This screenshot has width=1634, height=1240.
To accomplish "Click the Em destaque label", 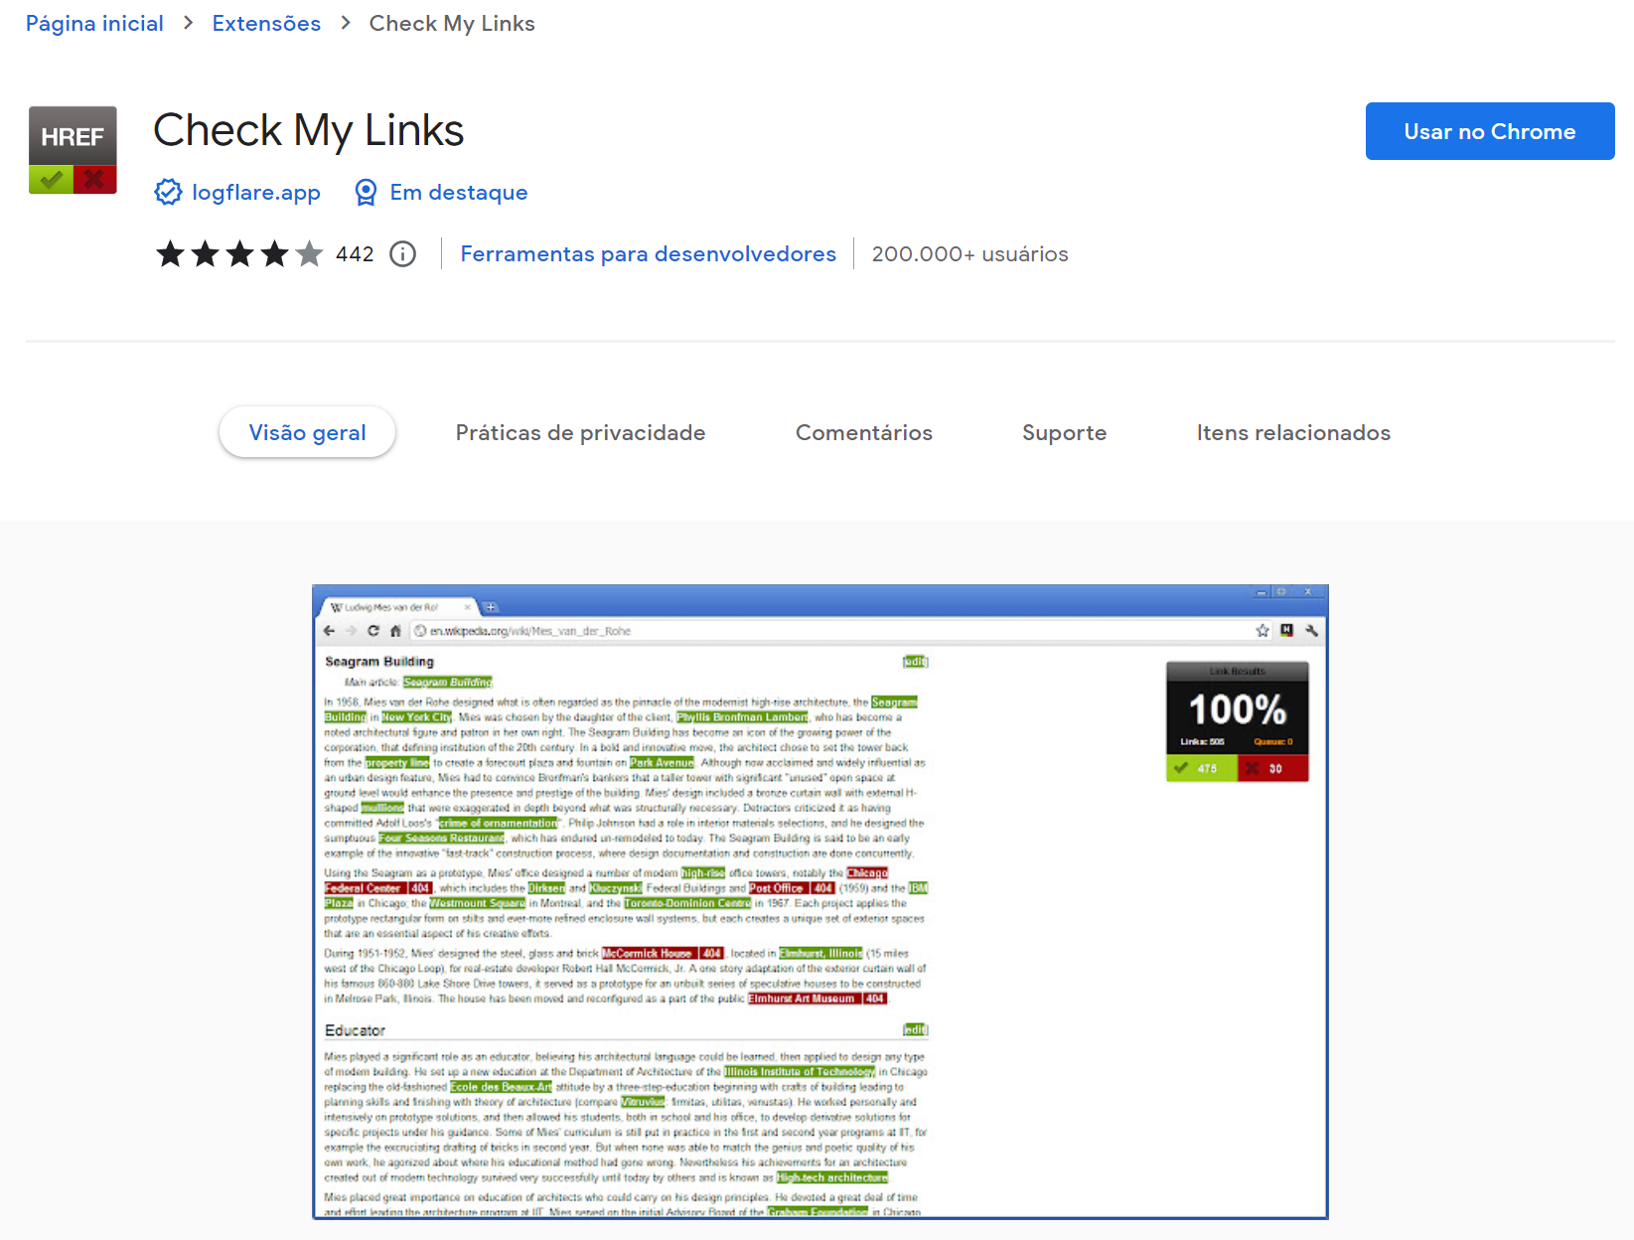I will click(459, 193).
